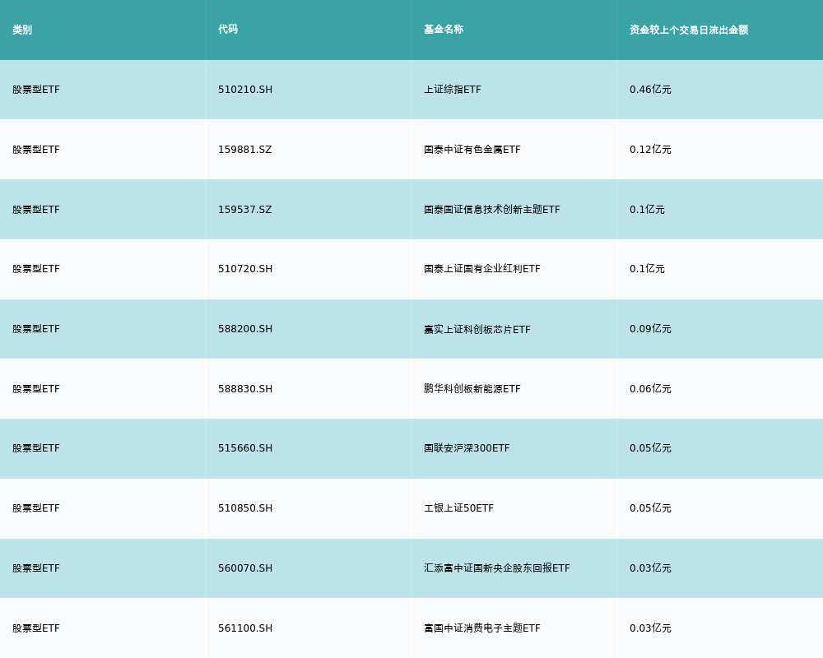The image size is (823, 658).
Task: Click 股票型ETF in the 561100.SH row
Action: (36, 628)
